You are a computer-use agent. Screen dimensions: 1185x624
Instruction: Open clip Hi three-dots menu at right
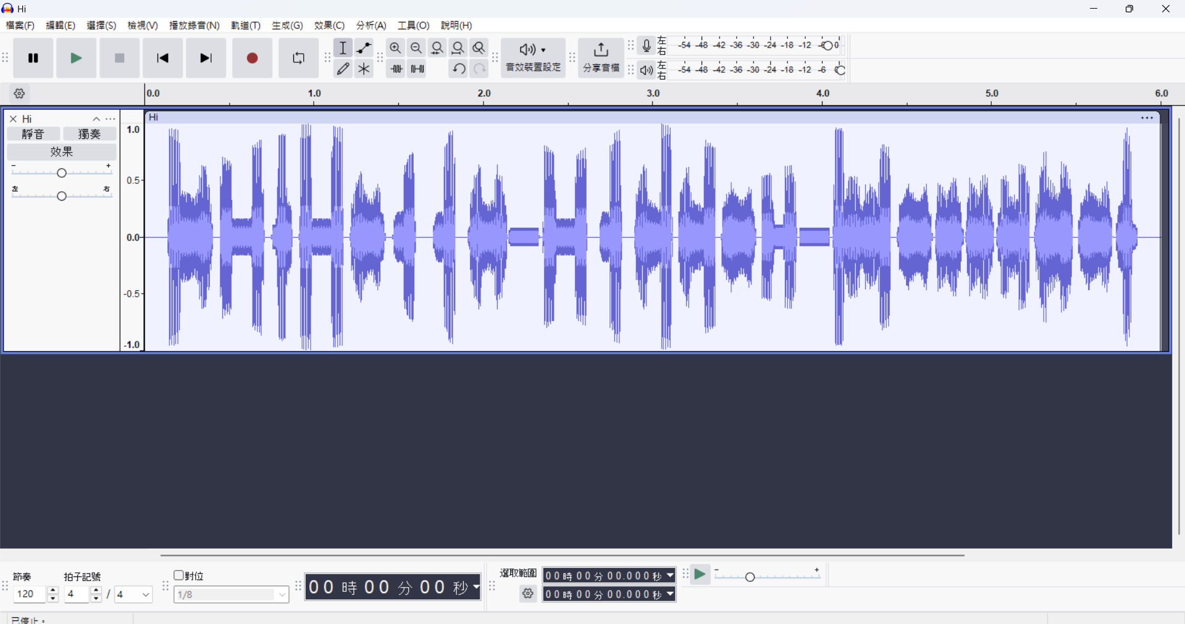coord(1147,117)
